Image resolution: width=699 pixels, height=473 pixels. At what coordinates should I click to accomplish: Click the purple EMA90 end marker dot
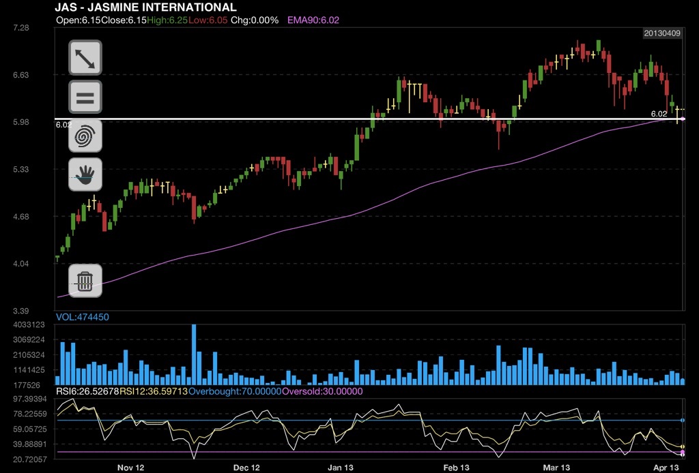[683, 119]
